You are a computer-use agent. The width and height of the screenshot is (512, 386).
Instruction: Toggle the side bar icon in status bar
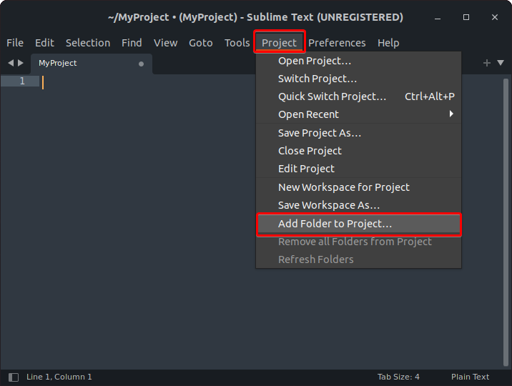coord(14,377)
